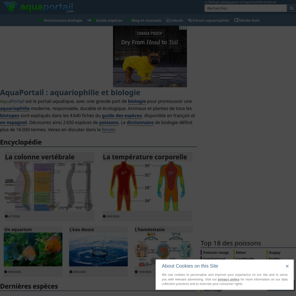Viewport: 296px width, 296px height.
Task: Open Dictionnaire biologie menu
Action: [61, 20]
